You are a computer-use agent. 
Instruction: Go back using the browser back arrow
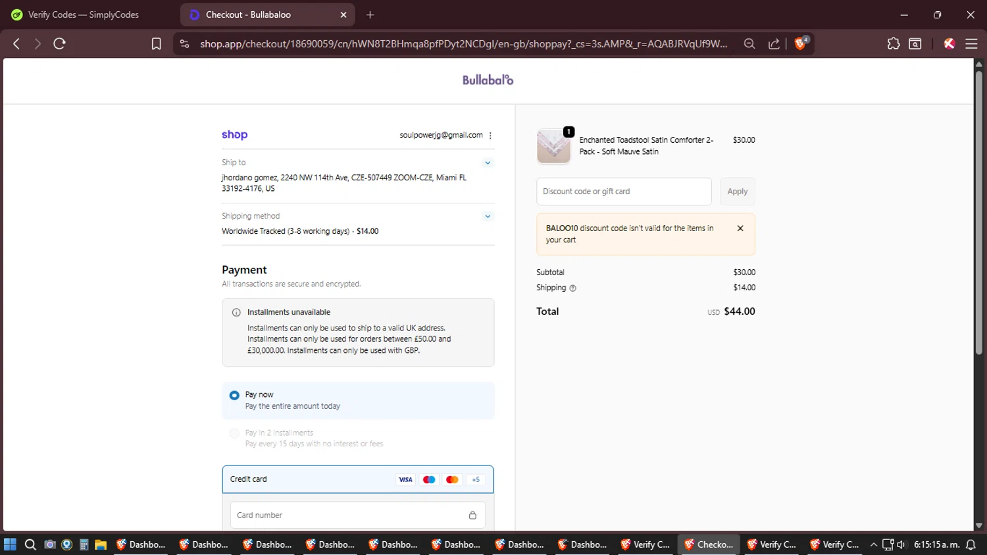(x=16, y=43)
